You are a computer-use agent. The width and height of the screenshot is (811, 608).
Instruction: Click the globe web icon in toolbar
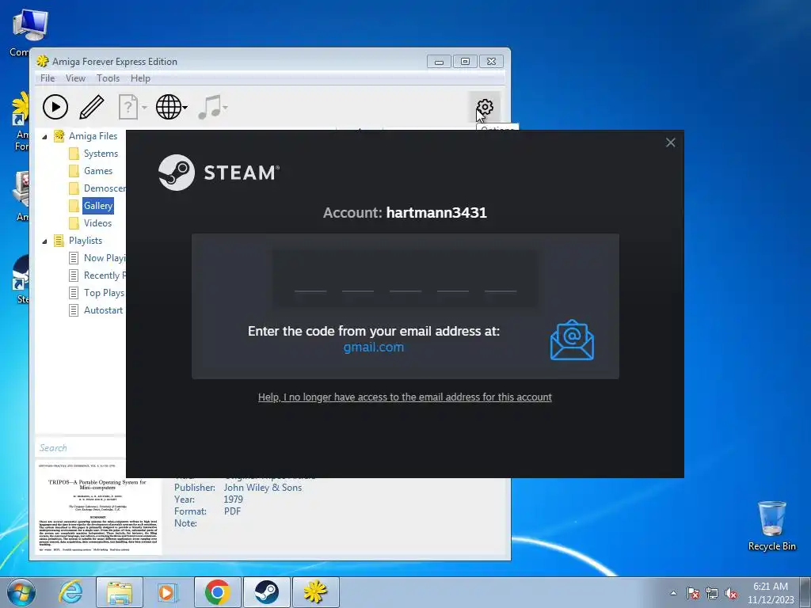[x=169, y=107]
